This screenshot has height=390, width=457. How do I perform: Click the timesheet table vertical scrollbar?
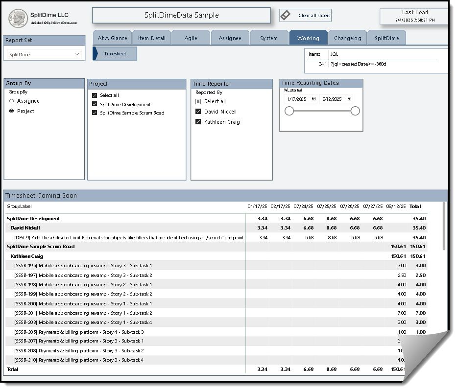click(444, 227)
